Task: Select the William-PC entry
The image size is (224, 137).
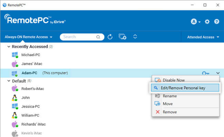Action: tap(30, 115)
